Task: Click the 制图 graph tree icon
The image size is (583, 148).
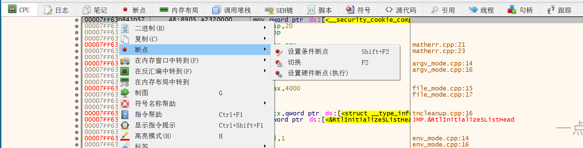Action: 125,93
